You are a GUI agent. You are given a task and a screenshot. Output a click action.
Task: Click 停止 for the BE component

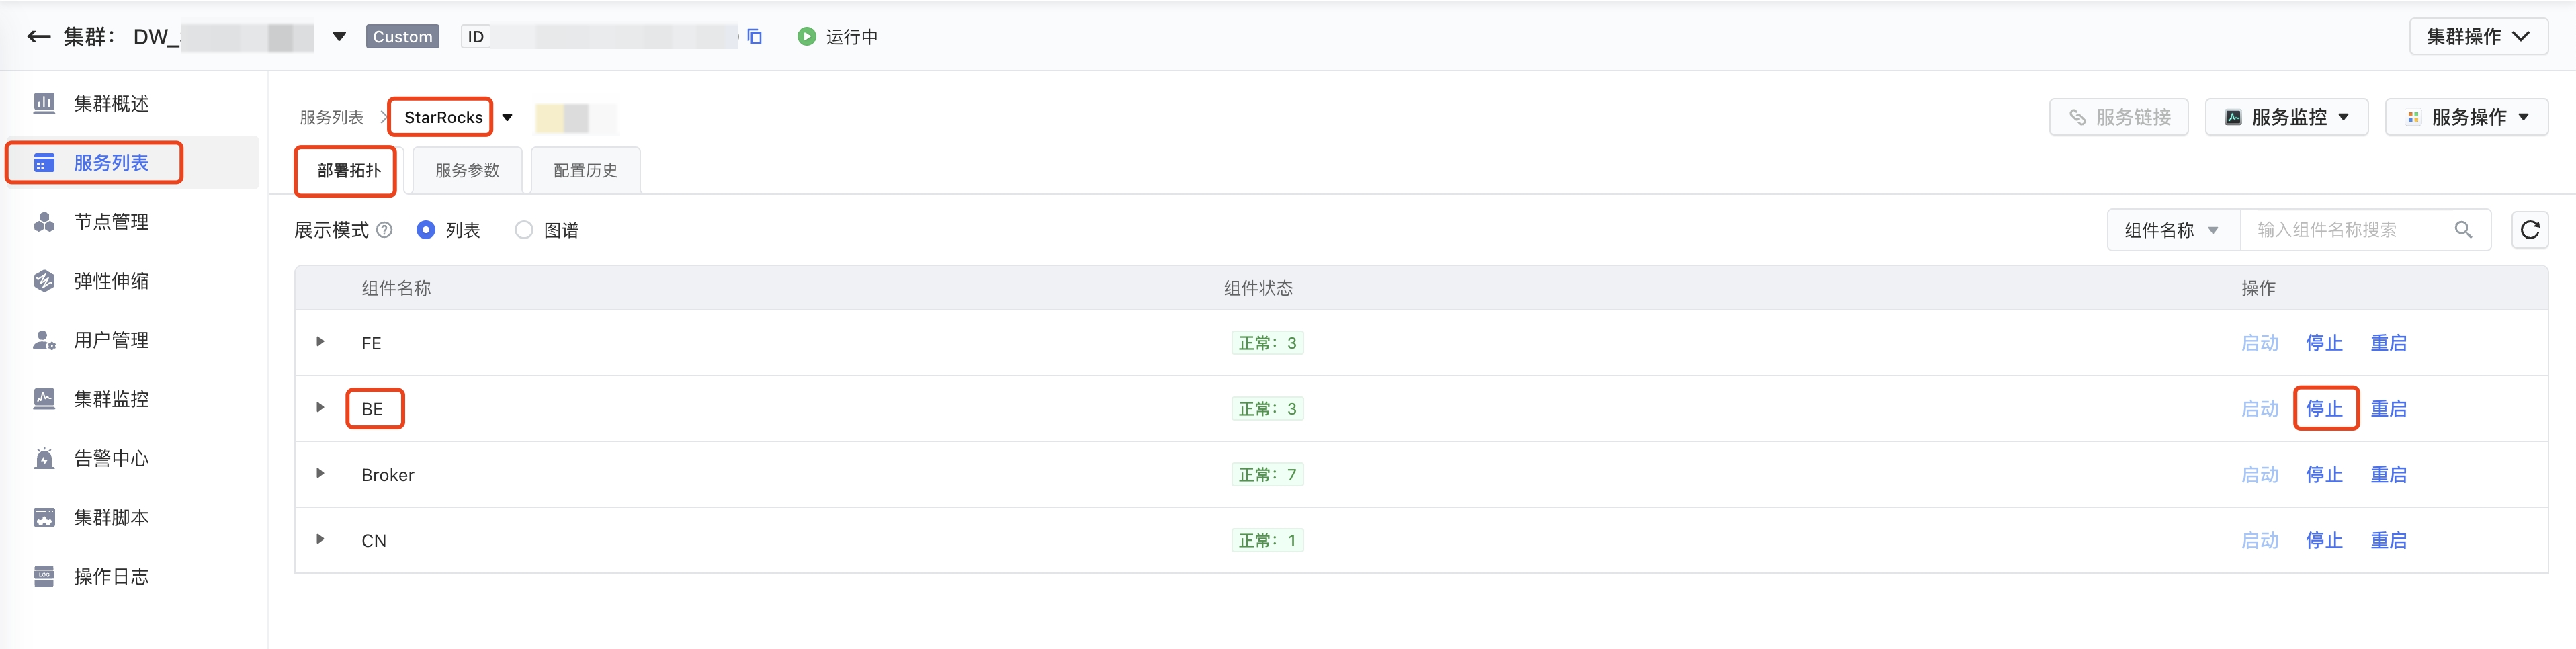pyautogui.click(x=2324, y=409)
